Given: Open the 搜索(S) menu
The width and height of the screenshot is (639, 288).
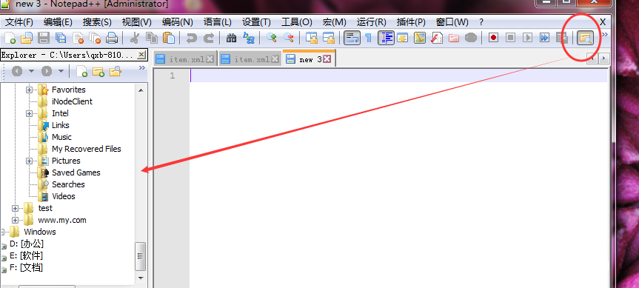Looking at the screenshot, I should 97,22.
